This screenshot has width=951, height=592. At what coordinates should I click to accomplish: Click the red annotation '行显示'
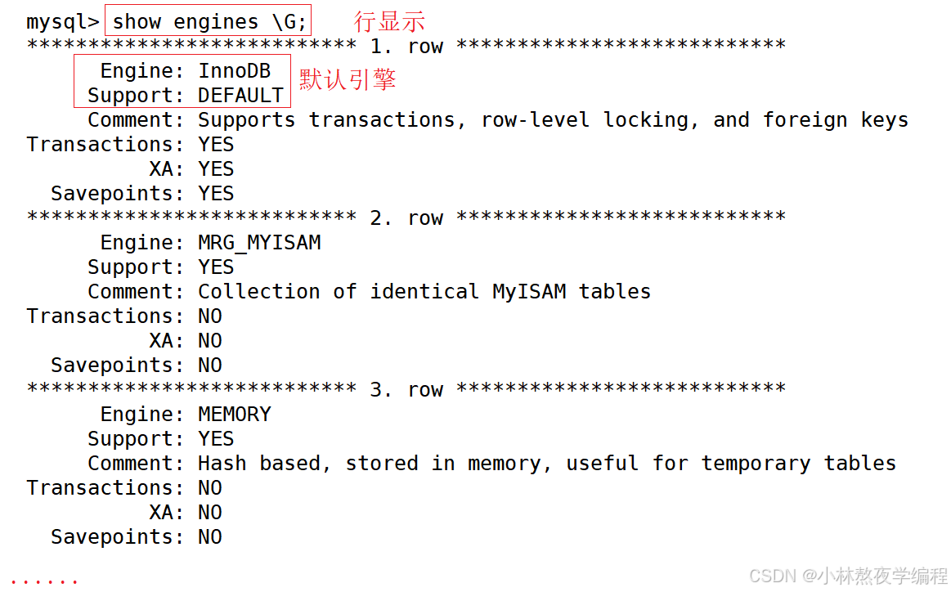(389, 21)
